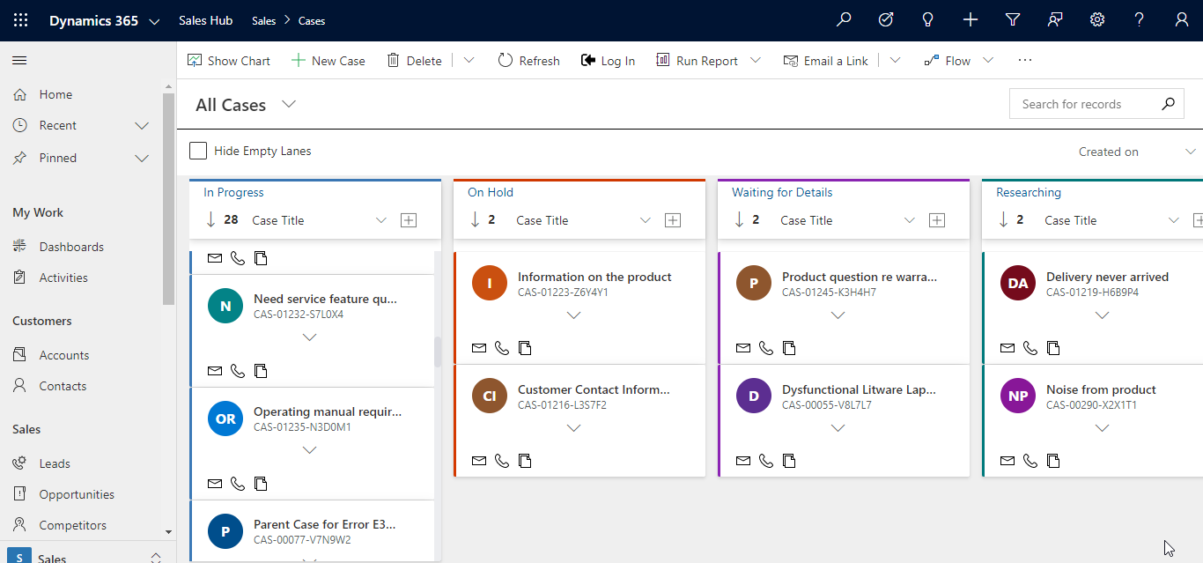Expand the Delivery never arrived card details

click(x=1102, y=315)
